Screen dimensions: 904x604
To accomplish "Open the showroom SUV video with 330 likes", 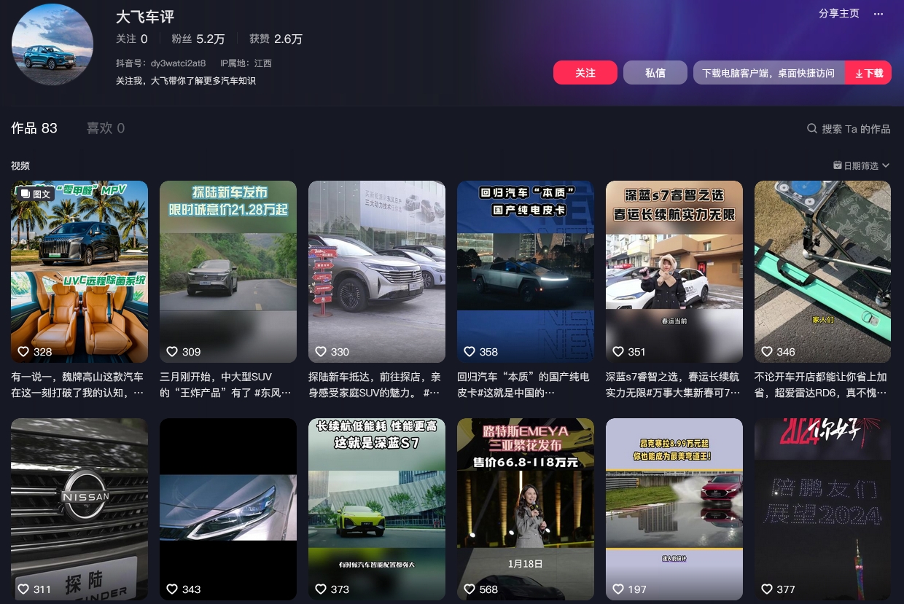I will [377, 272].
